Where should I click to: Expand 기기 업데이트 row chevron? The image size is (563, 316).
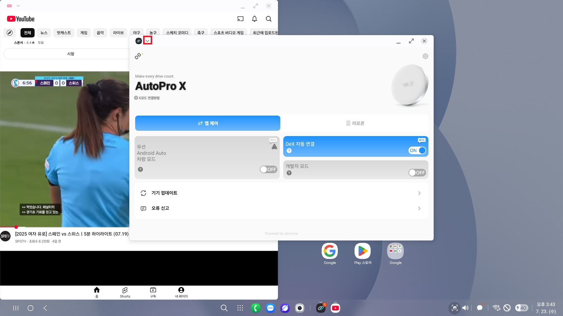419,193
